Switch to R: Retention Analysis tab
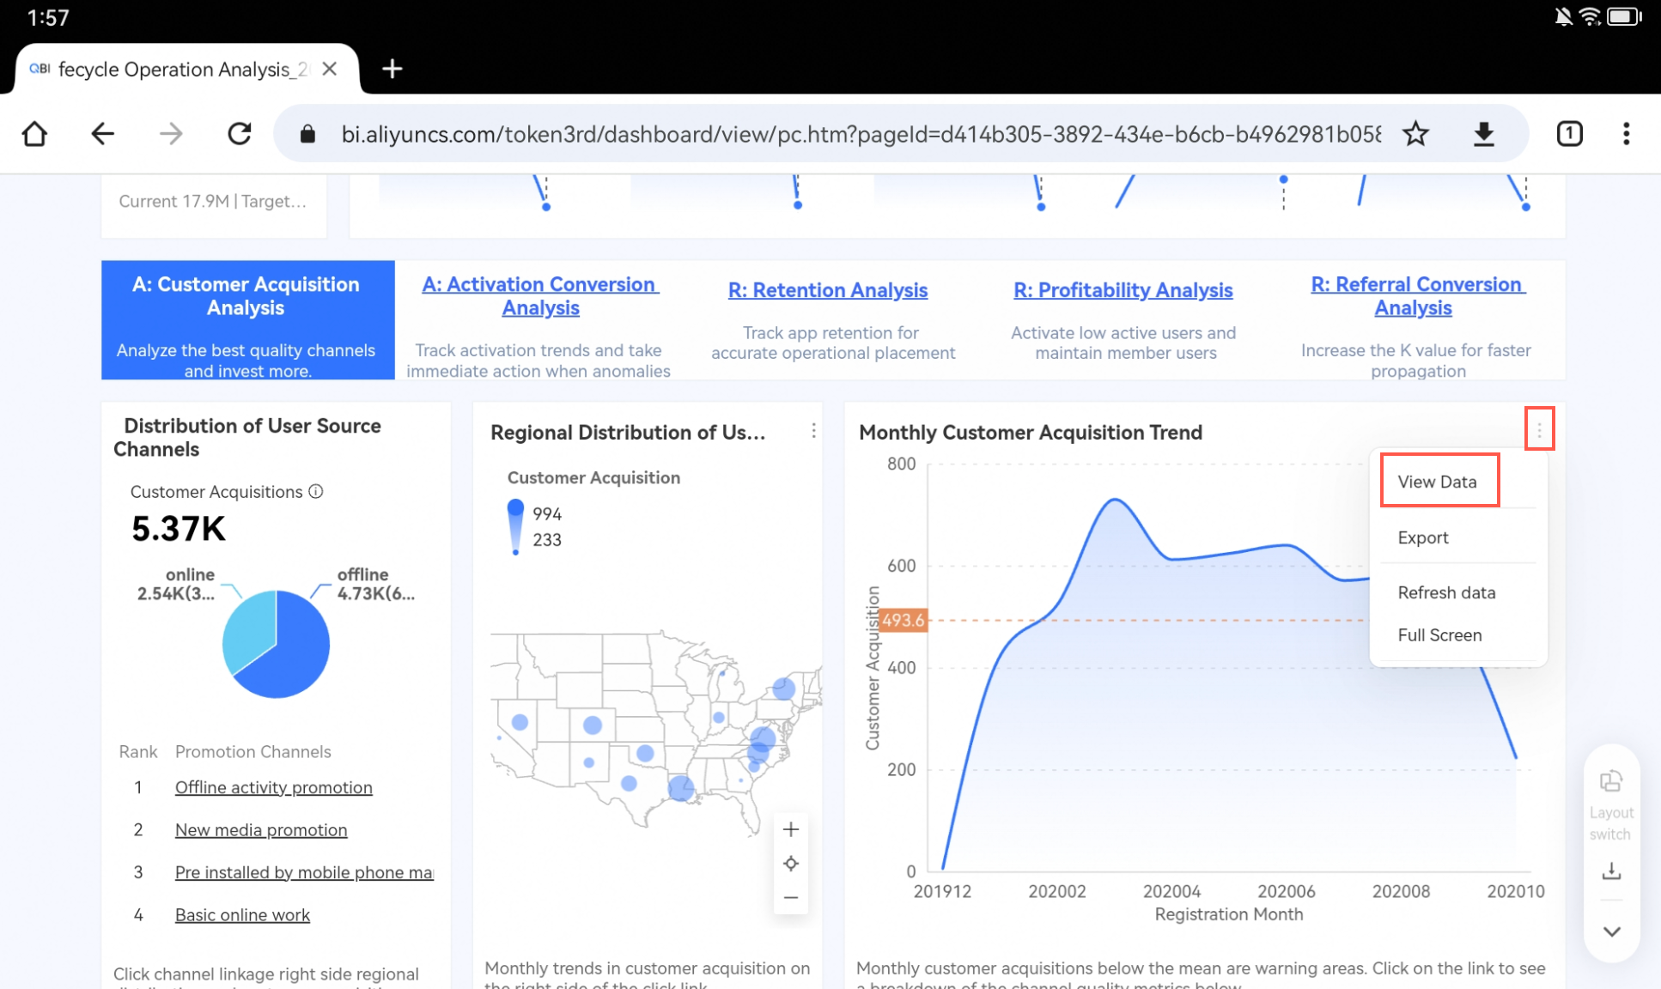 [827, 290]
